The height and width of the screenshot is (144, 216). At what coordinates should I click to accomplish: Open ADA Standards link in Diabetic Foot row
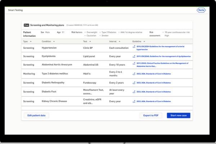click(154, 92)
